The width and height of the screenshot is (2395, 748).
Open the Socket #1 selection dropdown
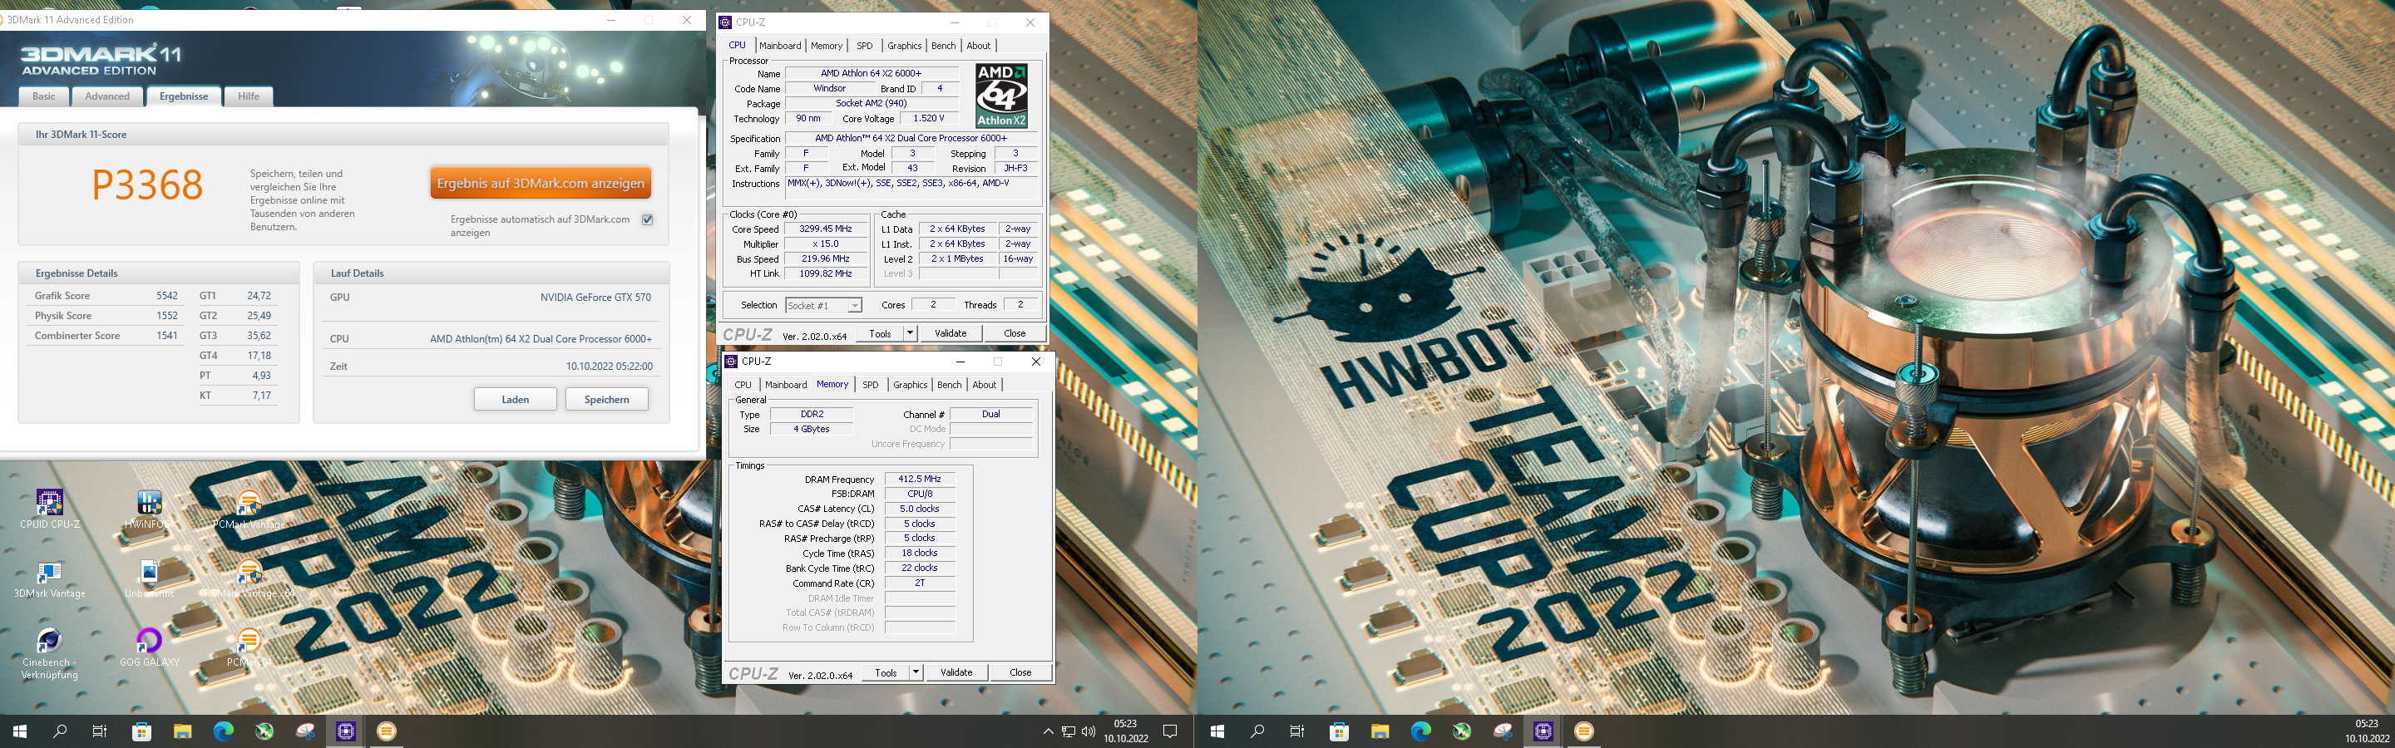(x=824, y=306)
